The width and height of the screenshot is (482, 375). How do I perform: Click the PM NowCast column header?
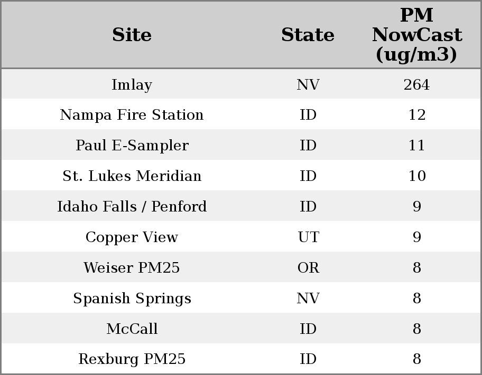(416, 35)
